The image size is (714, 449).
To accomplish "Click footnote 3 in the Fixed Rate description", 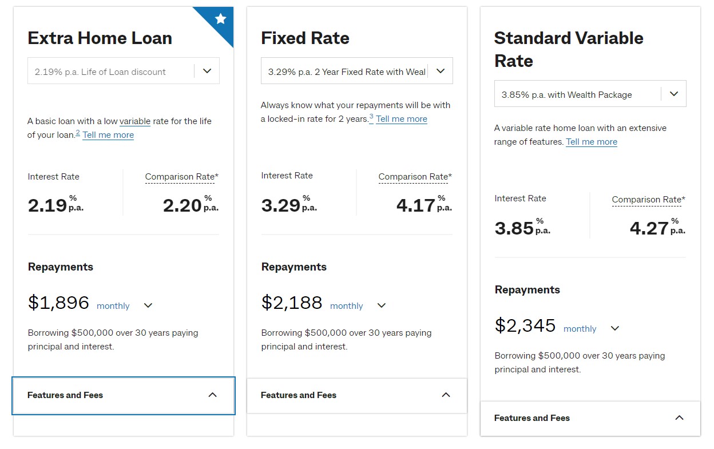I will pos(371,116).
